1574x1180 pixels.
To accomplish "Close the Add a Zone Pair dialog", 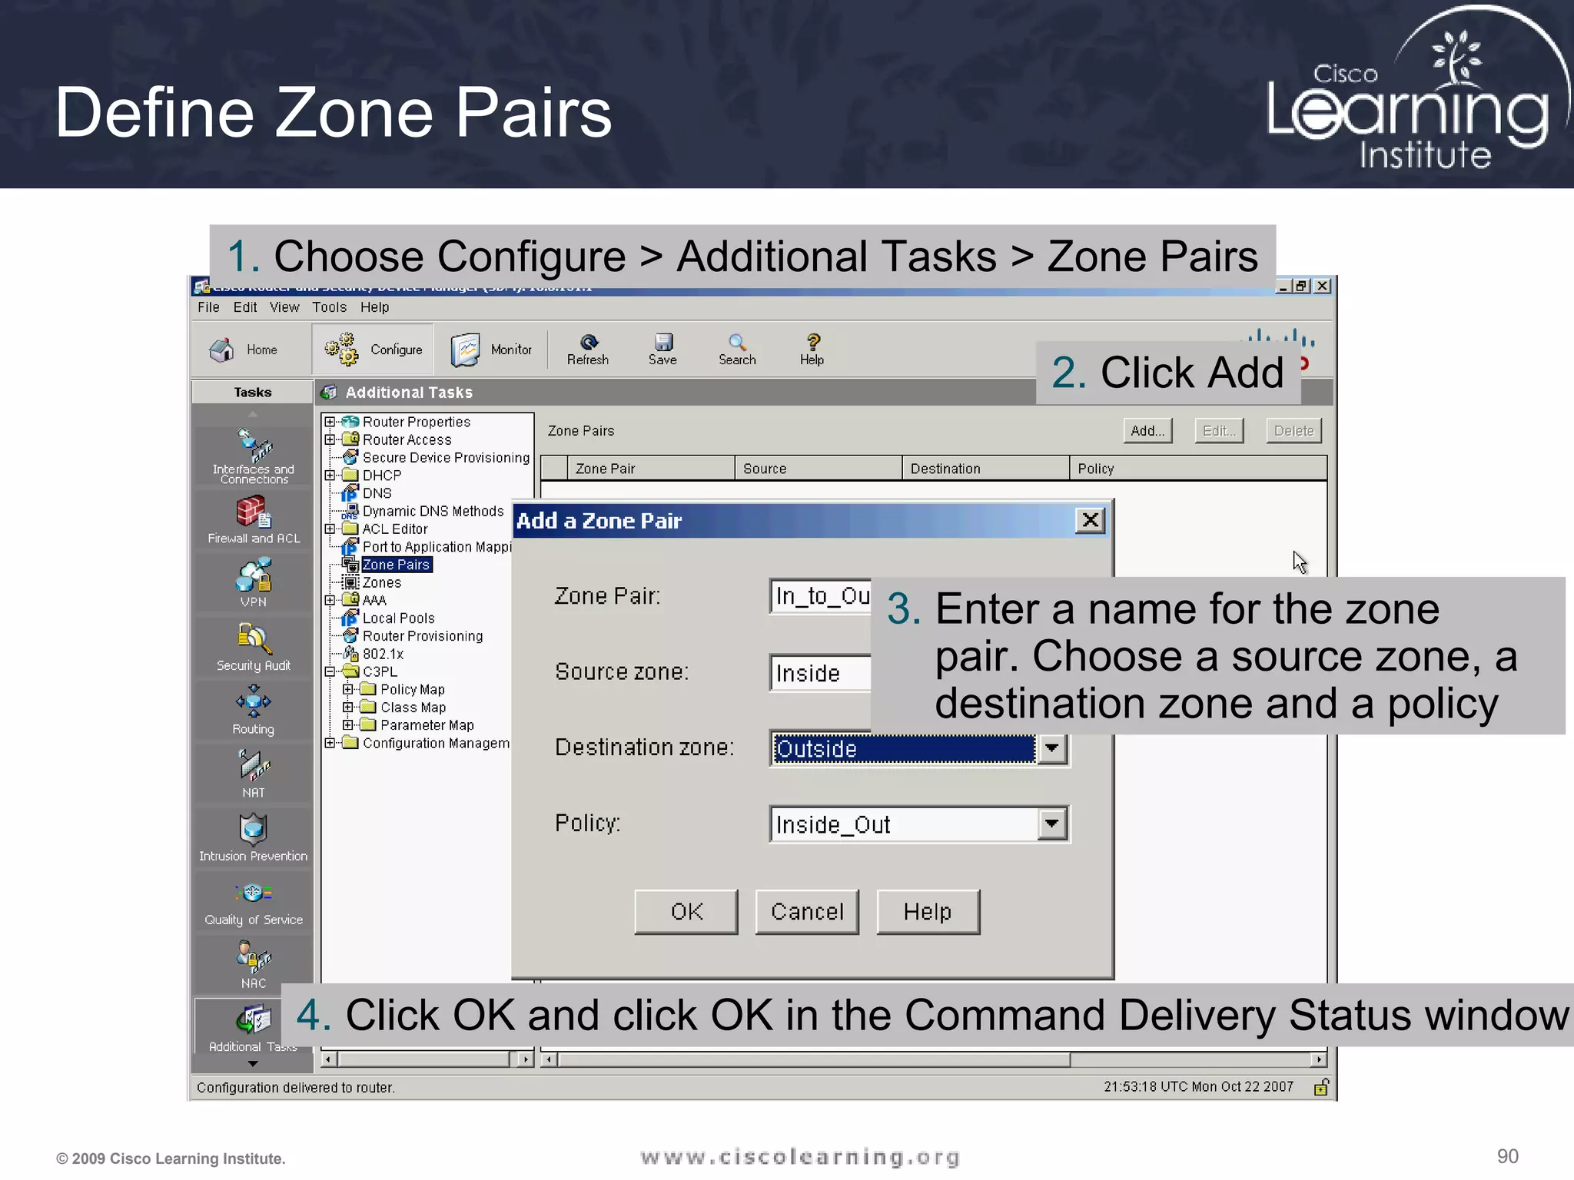I will pos(1090,521).
